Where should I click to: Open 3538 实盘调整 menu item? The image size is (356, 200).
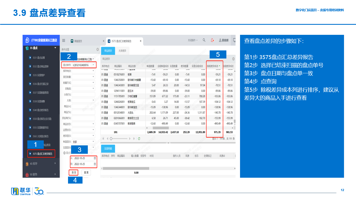[x=39, y=101]
